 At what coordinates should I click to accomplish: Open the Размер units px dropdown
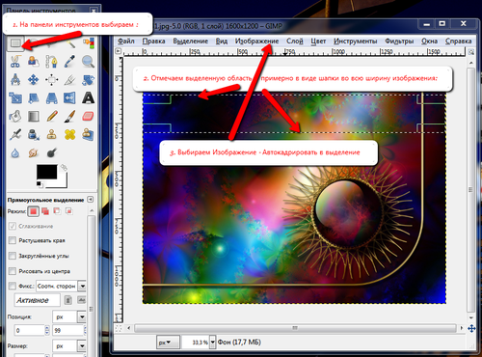click(69, 346)
